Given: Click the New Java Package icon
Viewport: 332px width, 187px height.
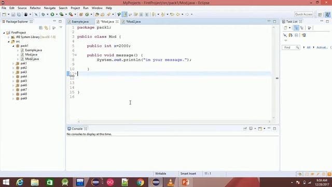Looking at the screenshot, I should (81, 15).
